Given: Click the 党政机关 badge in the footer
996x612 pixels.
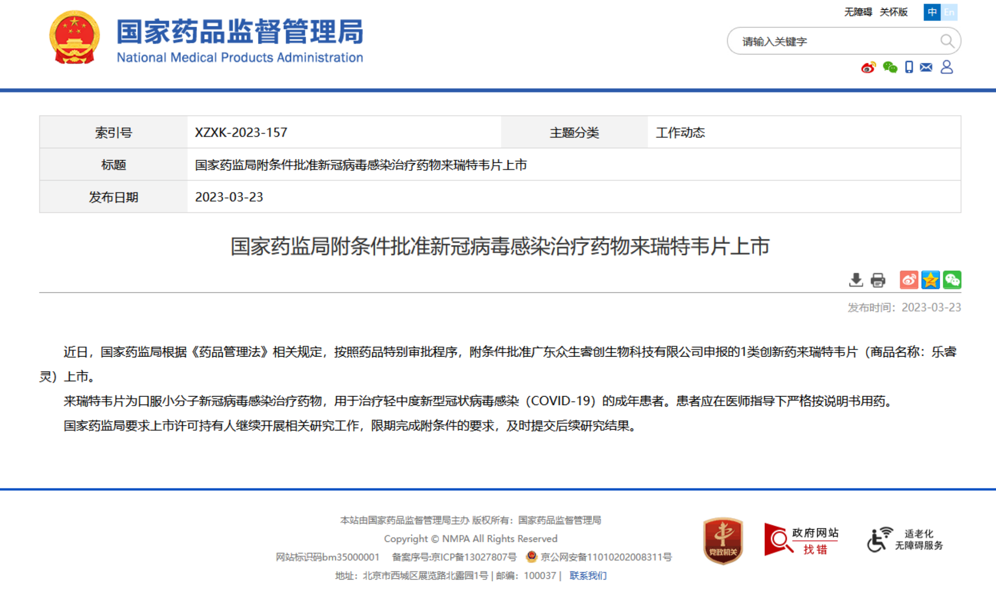Looking at the screenshot, I should [x=723, y=541].
